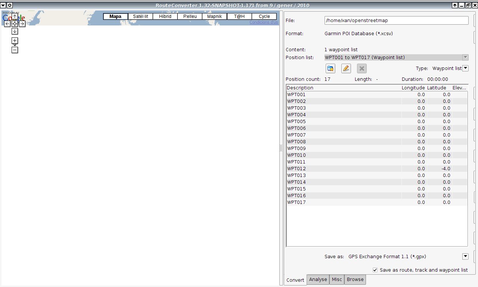Screen dimensions: 478x287
Task: Recenter map with the middle pan button
Action: [15, 24]
